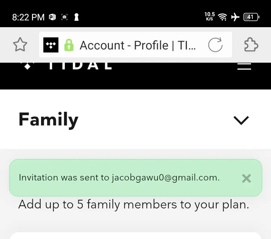Click the invitation sent green banner
This screenshot has width=271, height=239.
136,178
